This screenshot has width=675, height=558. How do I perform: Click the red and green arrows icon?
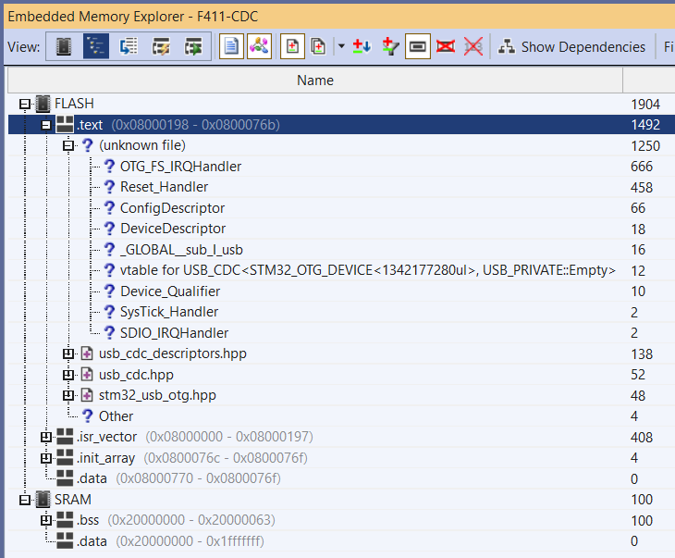362,46
